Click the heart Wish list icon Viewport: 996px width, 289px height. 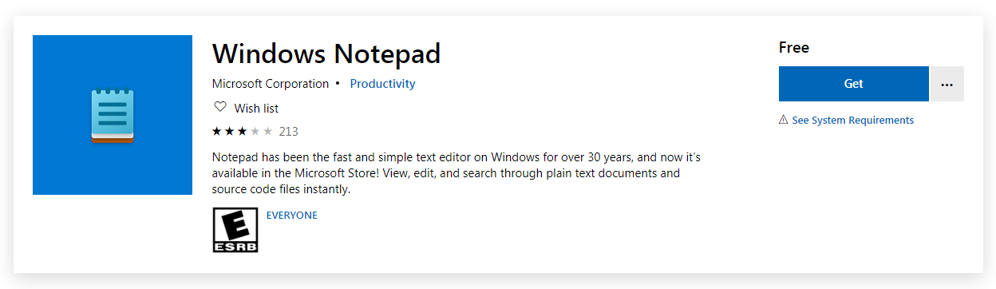tap(220, 108)
